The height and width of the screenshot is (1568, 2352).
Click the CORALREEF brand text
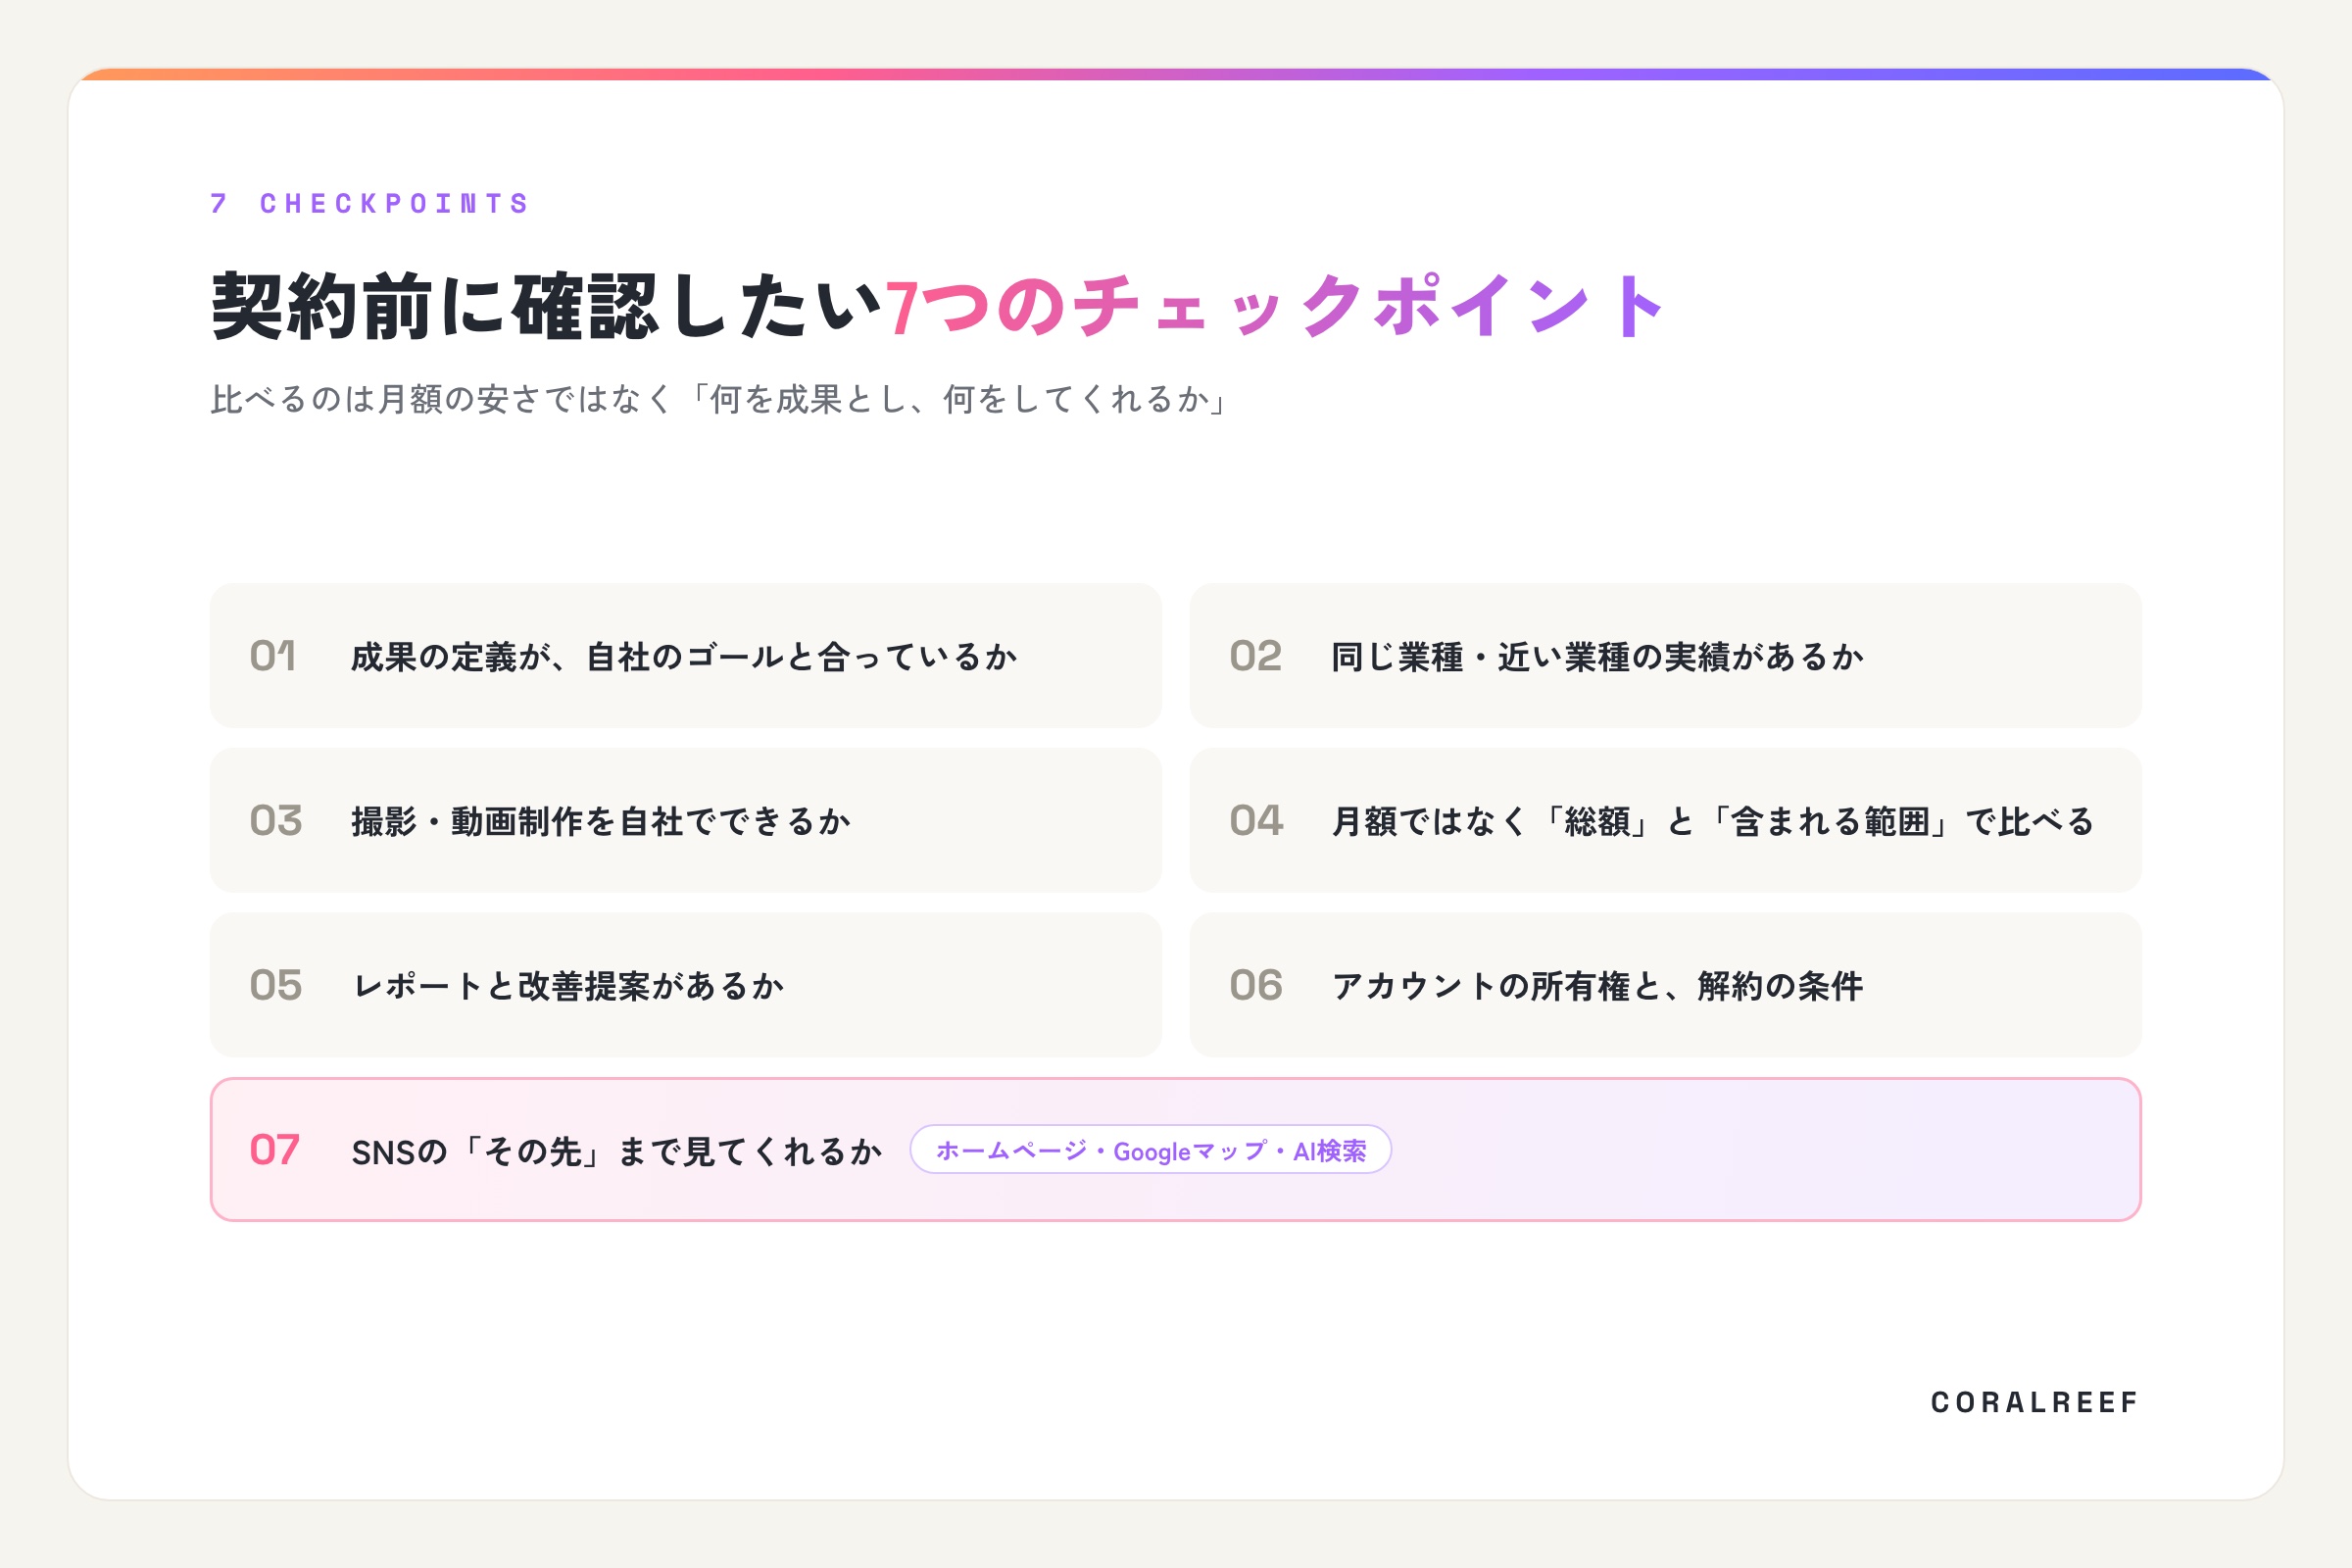pos(2035,1402)
